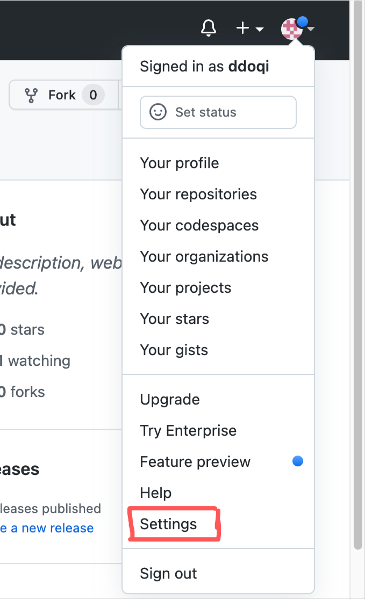The height and width of the screenshot is (599, 365).
Task: Open Your gists
Action: click(174, 350)
